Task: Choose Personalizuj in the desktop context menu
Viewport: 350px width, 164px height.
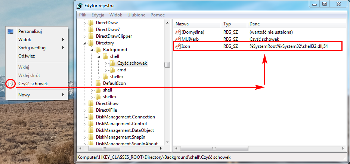Action: [37, 31]
